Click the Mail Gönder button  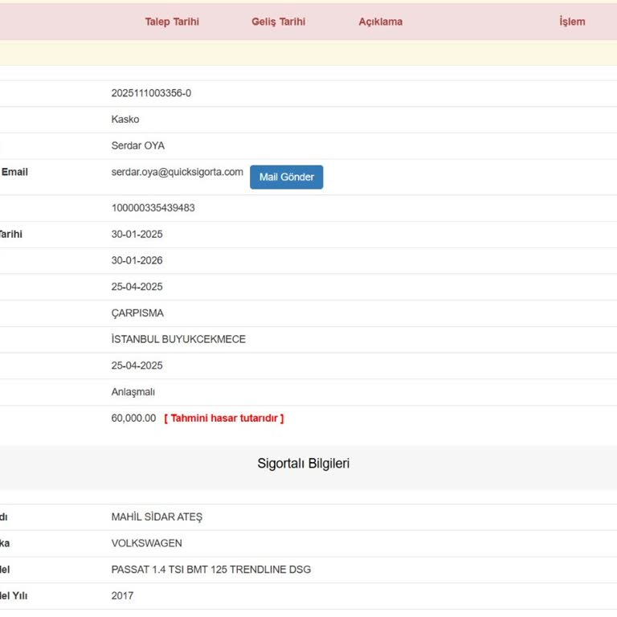coord(286,177)
